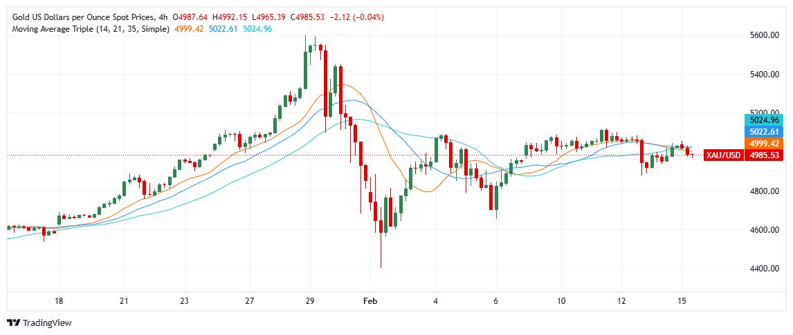
Task: Click the 4800.00 price axis label
Action: (764, 191)
